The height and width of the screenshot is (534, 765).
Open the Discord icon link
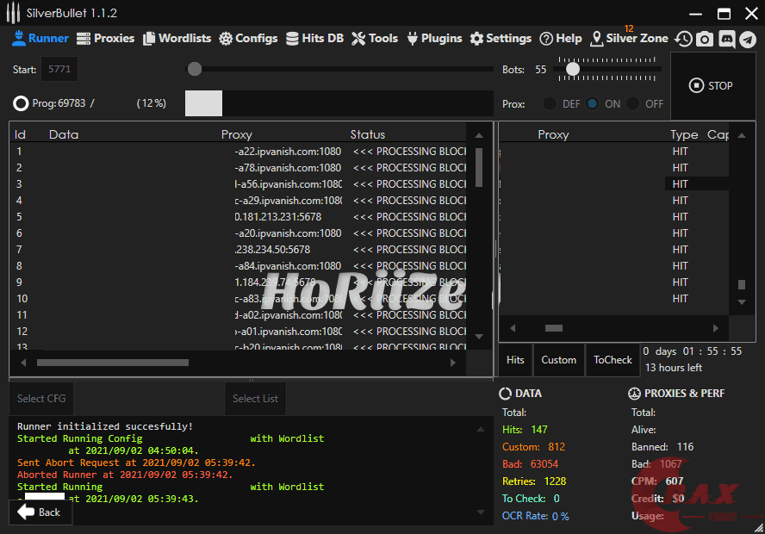(x=726, y=39)
